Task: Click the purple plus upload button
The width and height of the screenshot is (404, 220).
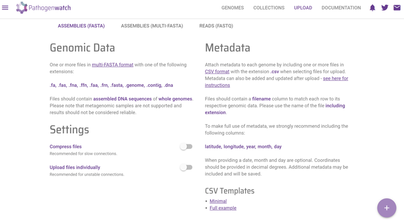Action: pyautogui.click(x=386, y=208)
